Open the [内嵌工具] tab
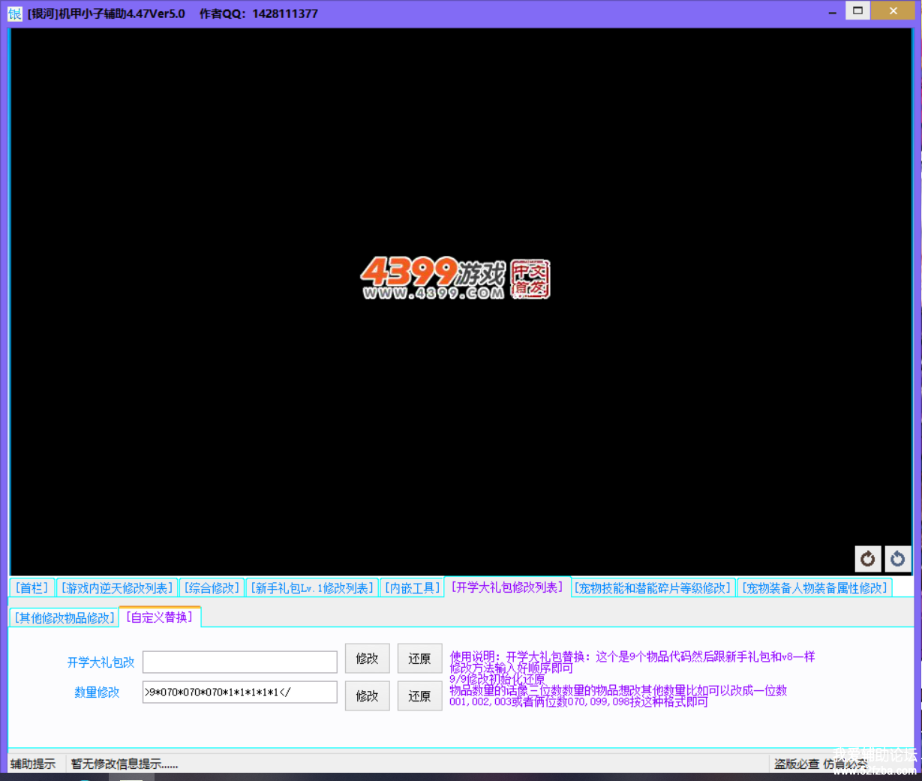The height and width of the screenshot is (781, 922). (412, 588)
